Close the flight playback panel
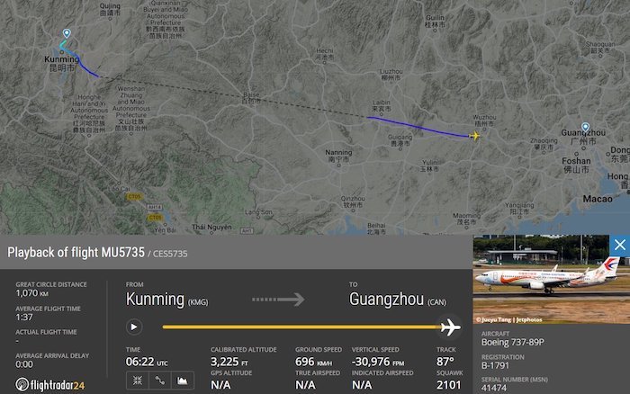The height and width of the screenshot is (394, 630). [x=619, y=245]
